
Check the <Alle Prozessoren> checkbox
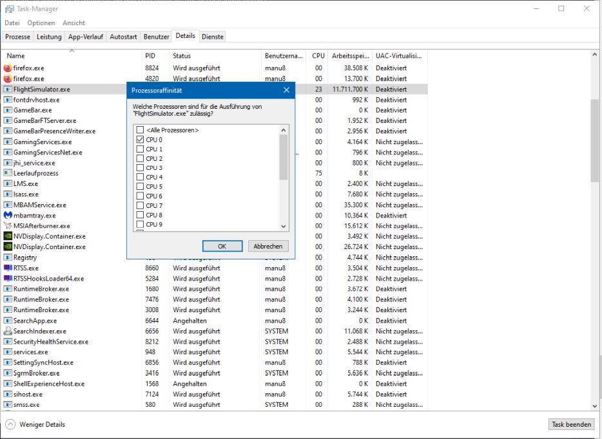pos(140,130)
